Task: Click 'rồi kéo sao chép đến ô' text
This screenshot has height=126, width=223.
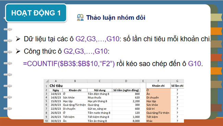Action: (x=151, y=64)
